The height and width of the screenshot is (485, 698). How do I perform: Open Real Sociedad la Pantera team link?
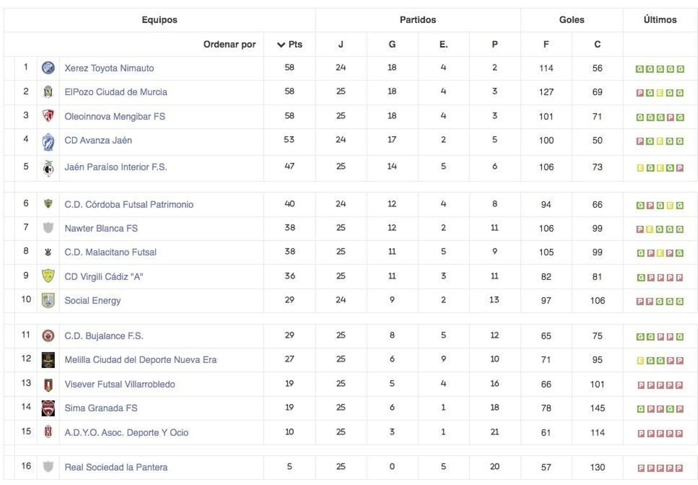(x=116, y=467)
